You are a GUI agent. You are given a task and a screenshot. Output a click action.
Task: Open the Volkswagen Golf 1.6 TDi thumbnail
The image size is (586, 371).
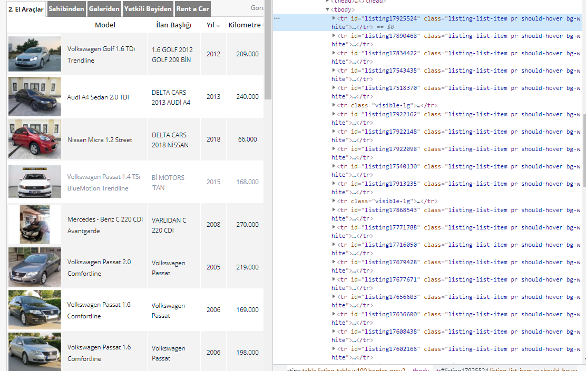[x=35, y=54]
